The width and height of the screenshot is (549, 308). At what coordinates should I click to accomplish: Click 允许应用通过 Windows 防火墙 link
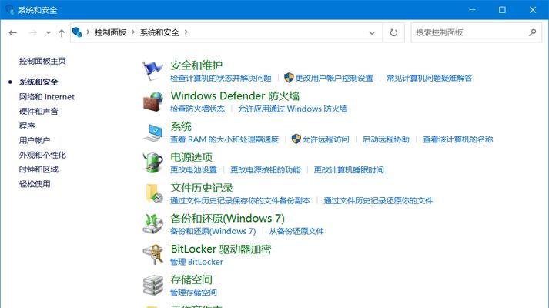tap(293, 109)
